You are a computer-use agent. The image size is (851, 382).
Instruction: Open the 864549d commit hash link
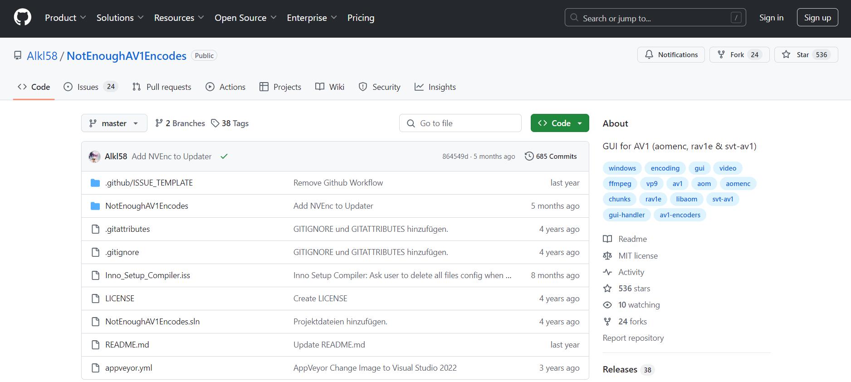point(455,157)
